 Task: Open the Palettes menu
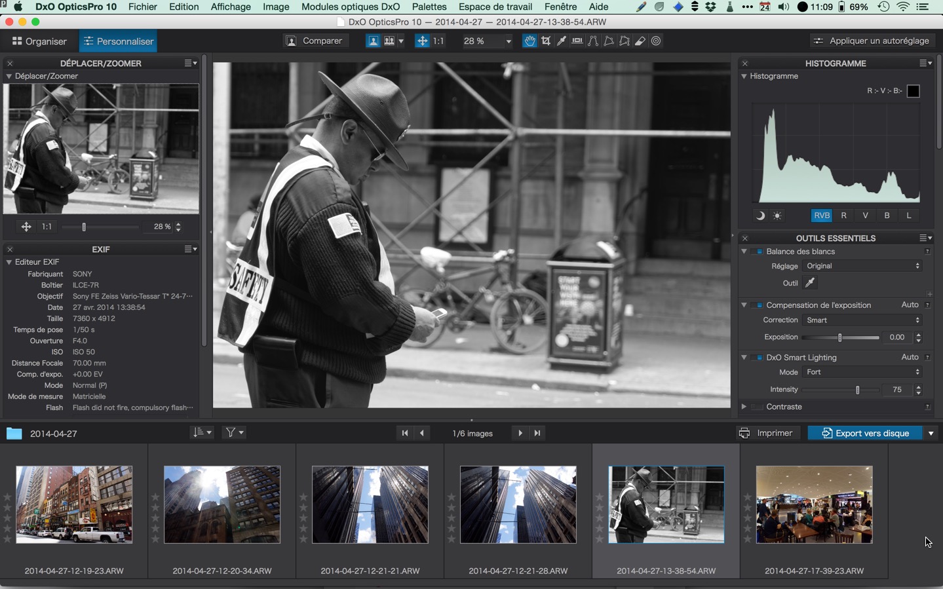[429, 7]
